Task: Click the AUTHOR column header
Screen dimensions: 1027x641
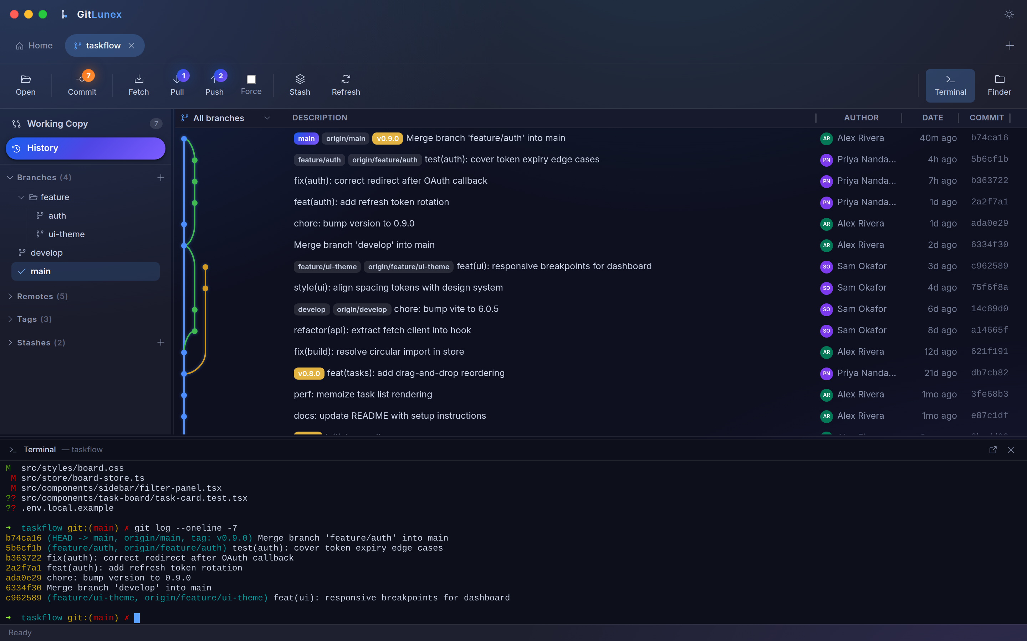Action: [861, 118]
